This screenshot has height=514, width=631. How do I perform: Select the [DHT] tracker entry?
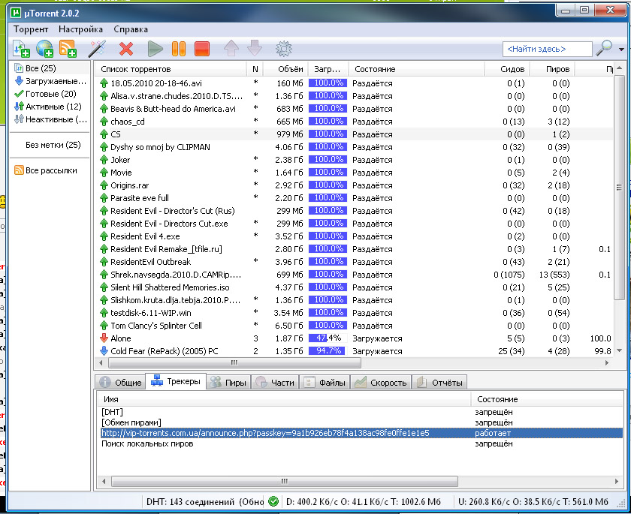(112, 412)
